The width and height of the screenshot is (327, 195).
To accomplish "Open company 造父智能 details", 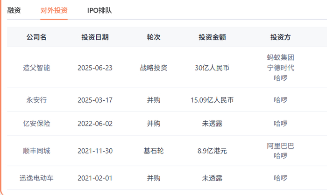I will (x=36, y=68).
